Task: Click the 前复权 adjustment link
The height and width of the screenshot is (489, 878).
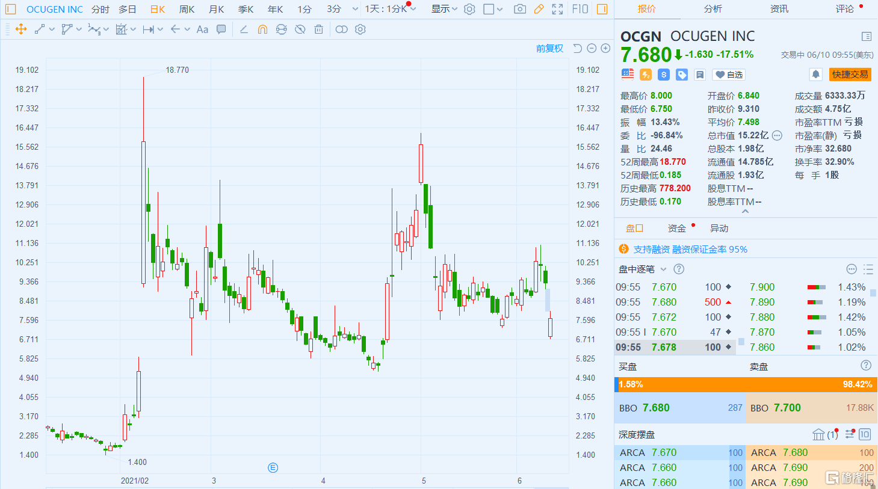Action: pyautogui.click(x=549, y=48)
